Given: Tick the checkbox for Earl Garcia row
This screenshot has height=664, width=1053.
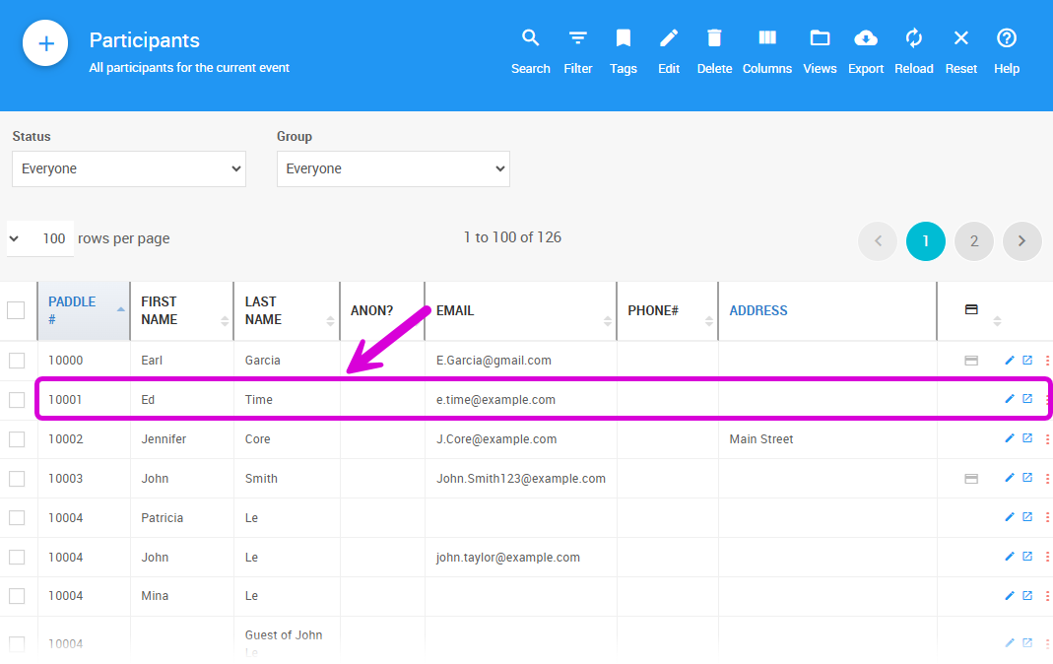Looking at the screenshot, I should [x=17, y=361].
